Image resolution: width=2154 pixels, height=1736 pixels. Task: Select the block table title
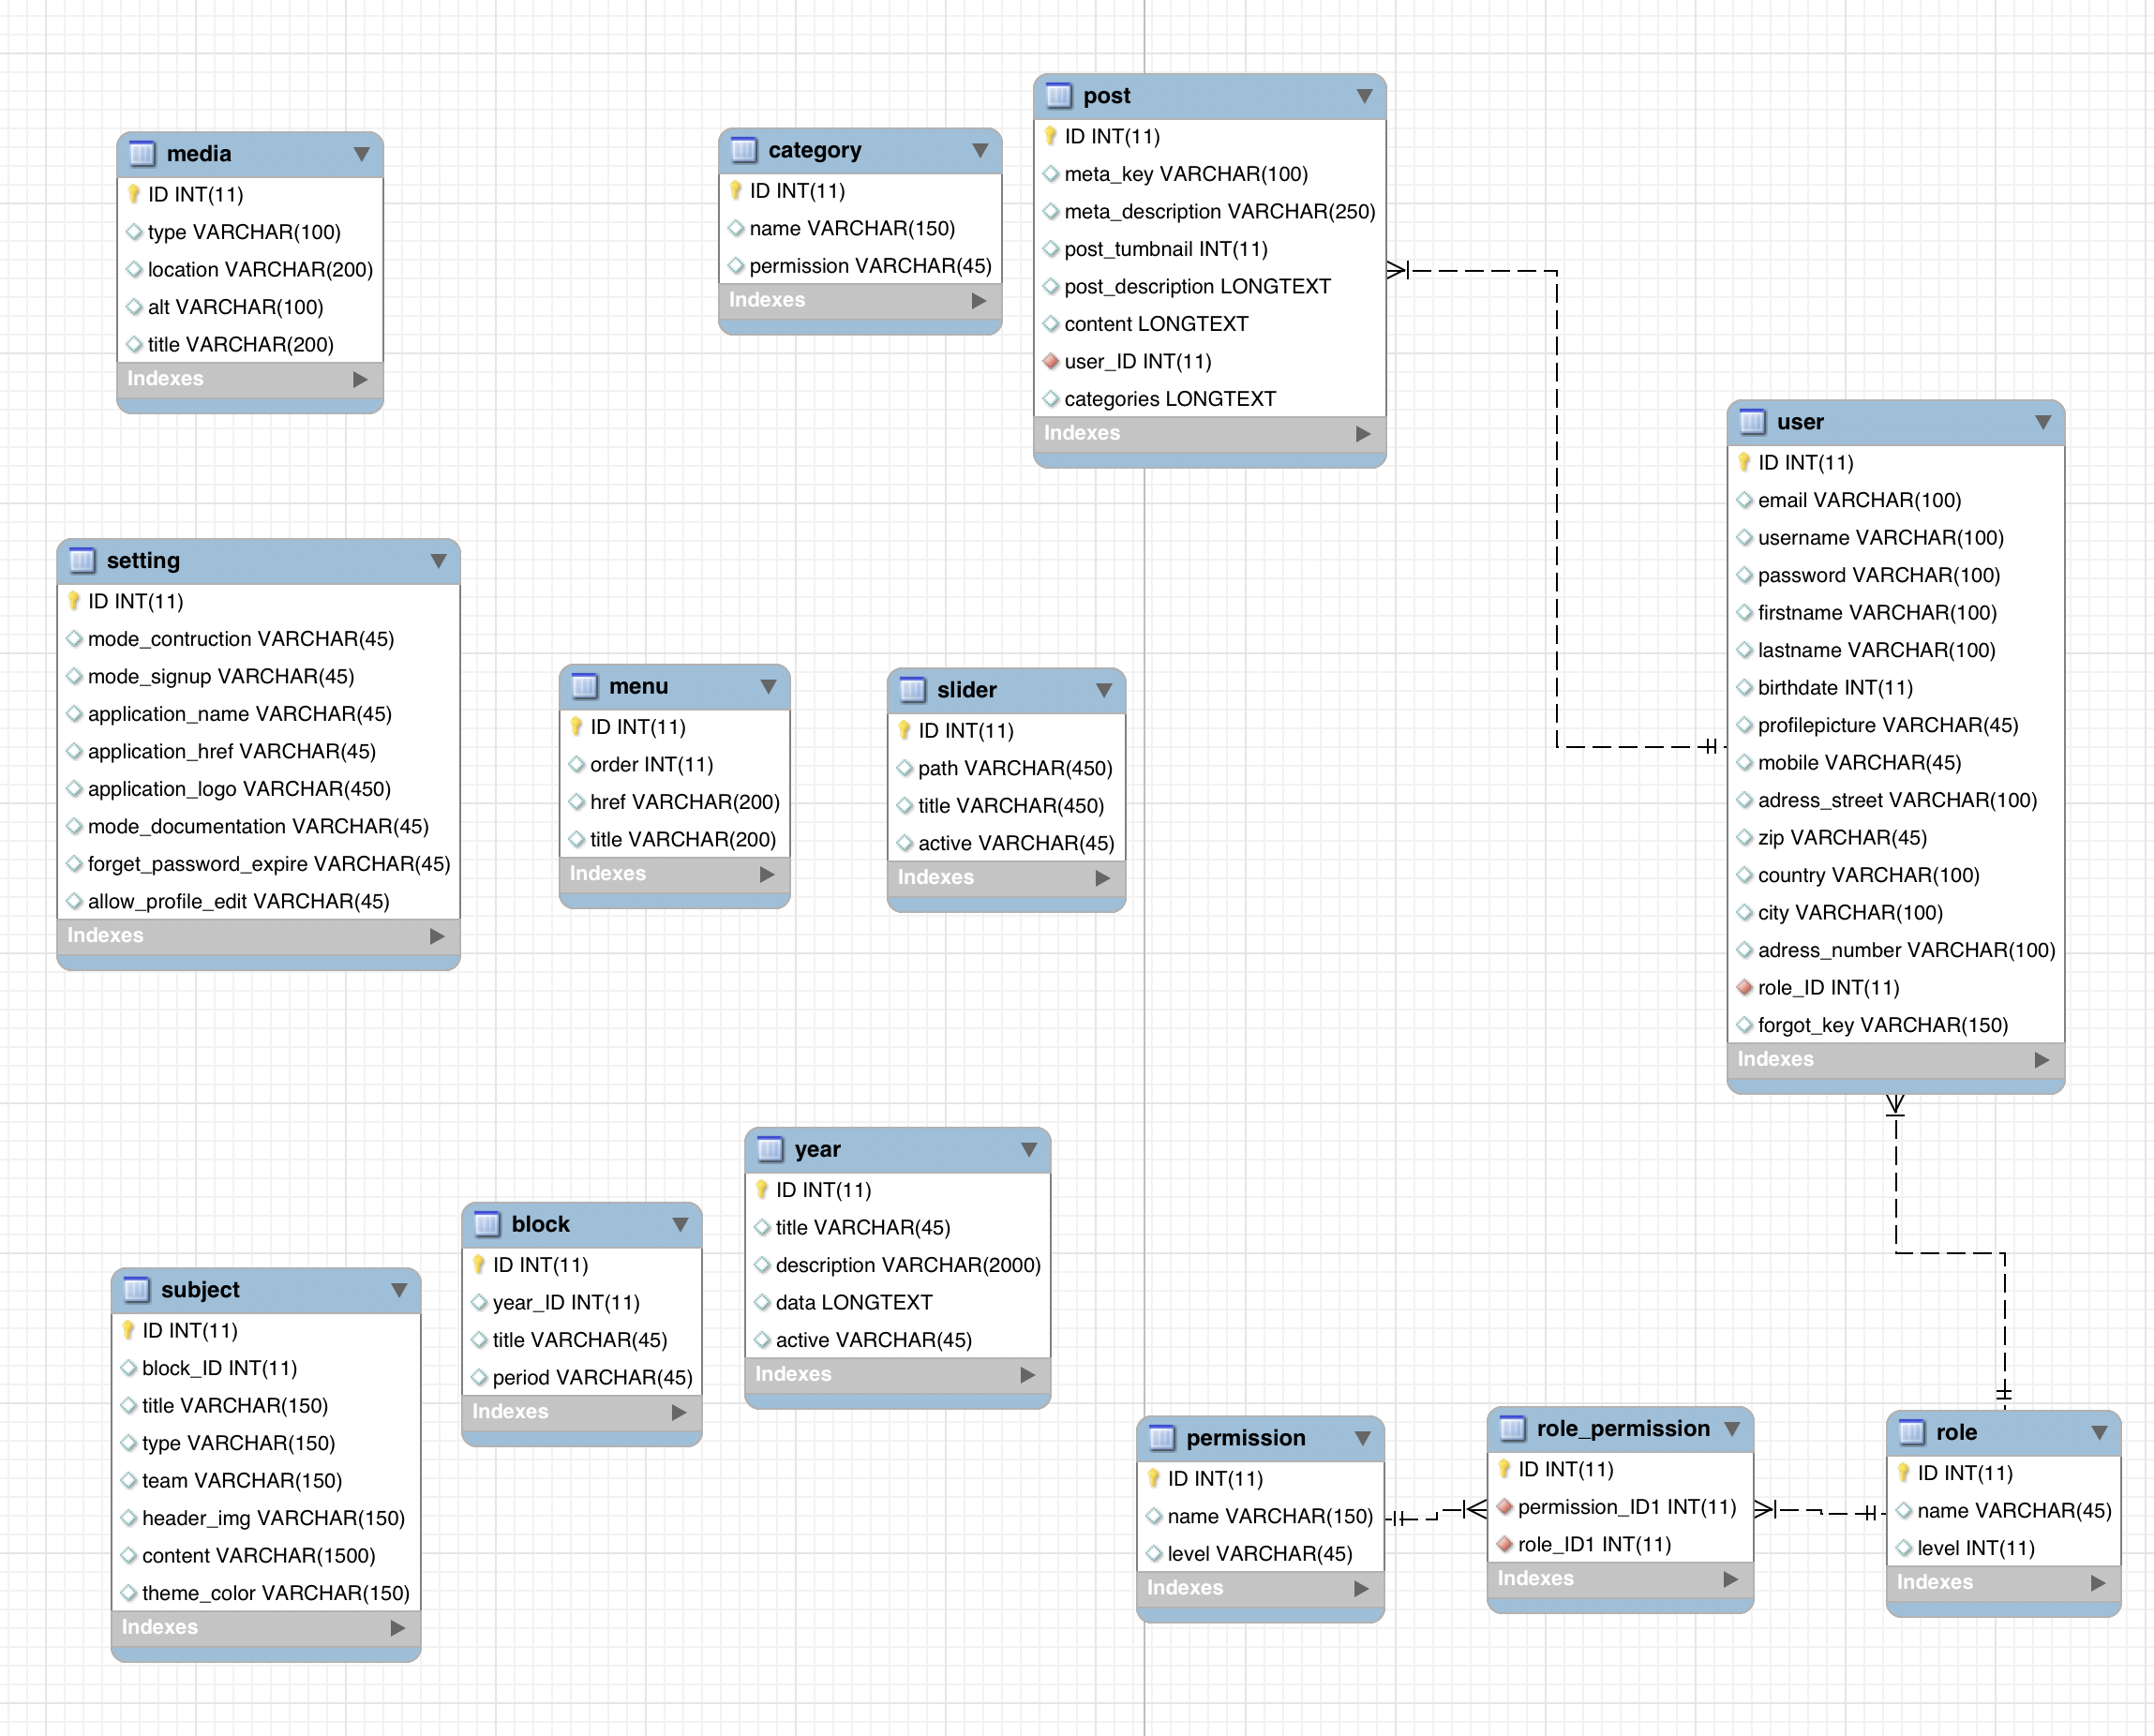540,1224
